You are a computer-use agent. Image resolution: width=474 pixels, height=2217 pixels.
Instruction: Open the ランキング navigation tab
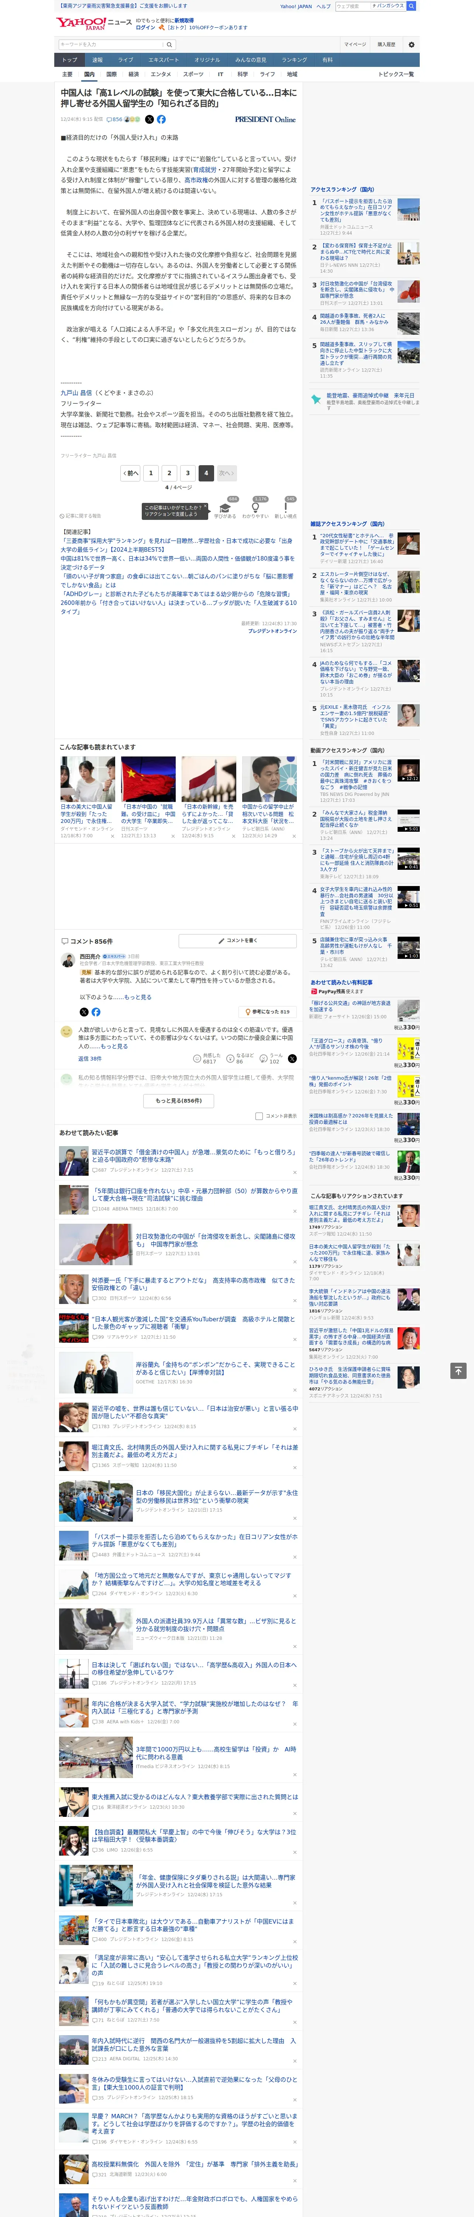[x=294, y=60]
